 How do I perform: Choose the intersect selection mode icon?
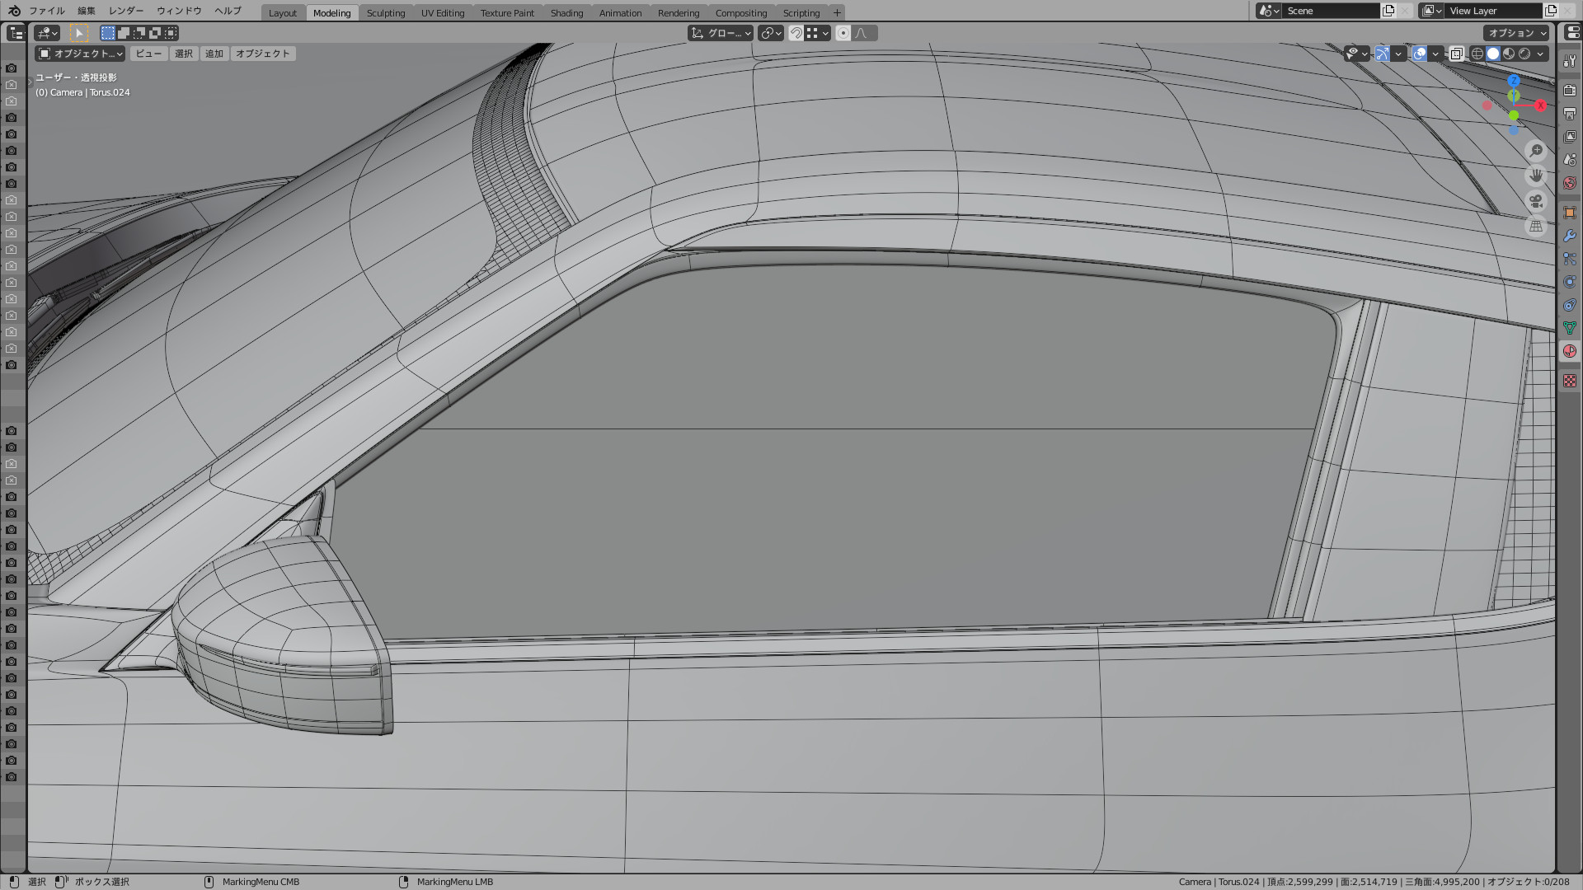pos(171,33)
